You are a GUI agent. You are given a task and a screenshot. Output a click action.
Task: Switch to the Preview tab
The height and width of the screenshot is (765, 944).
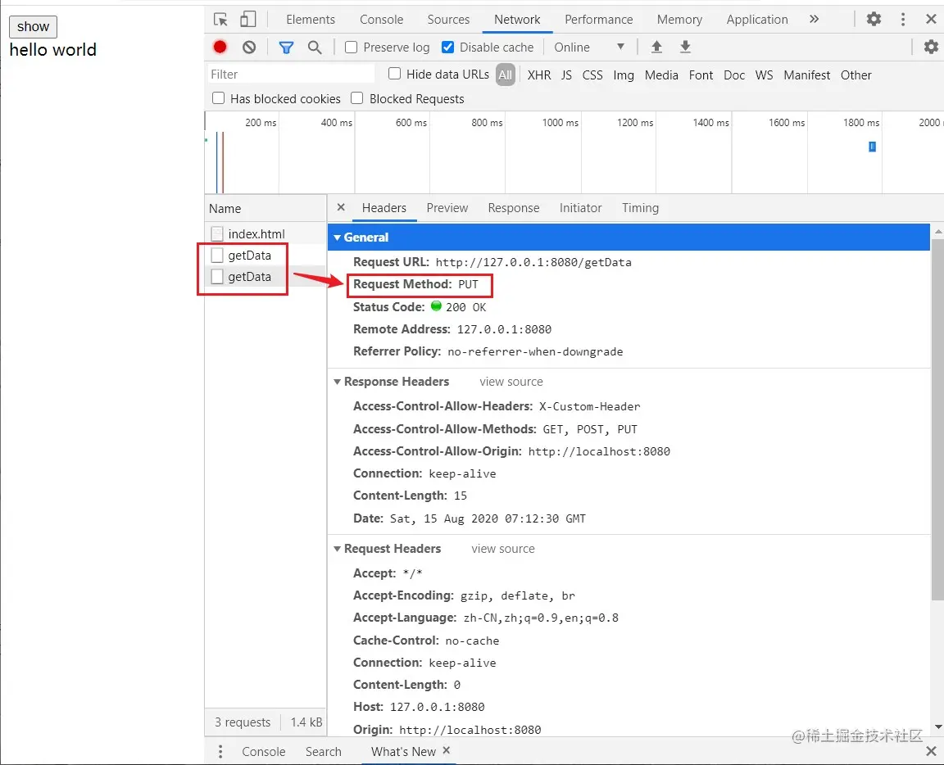[447, 208]
